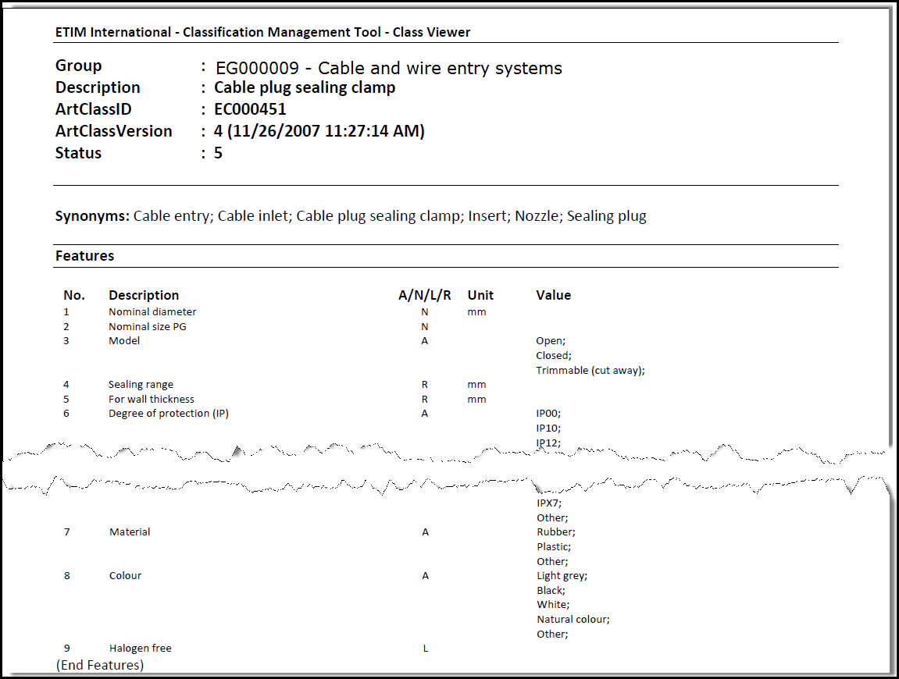Click the Sealing range feature
899x679 pixels.
141,385
